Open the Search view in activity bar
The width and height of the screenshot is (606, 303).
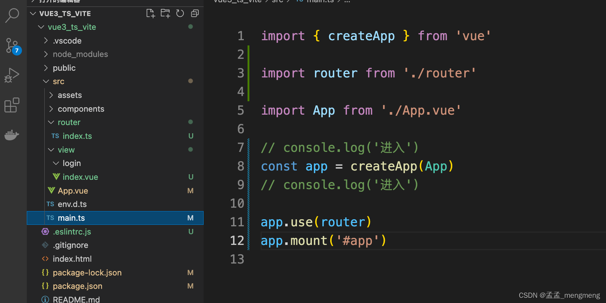(12, 16)
